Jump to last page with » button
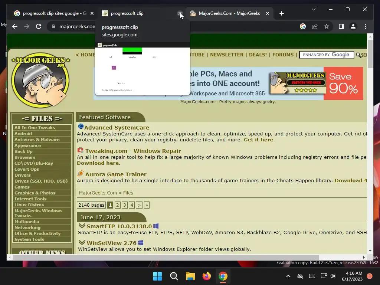 [x=147, y=205]
